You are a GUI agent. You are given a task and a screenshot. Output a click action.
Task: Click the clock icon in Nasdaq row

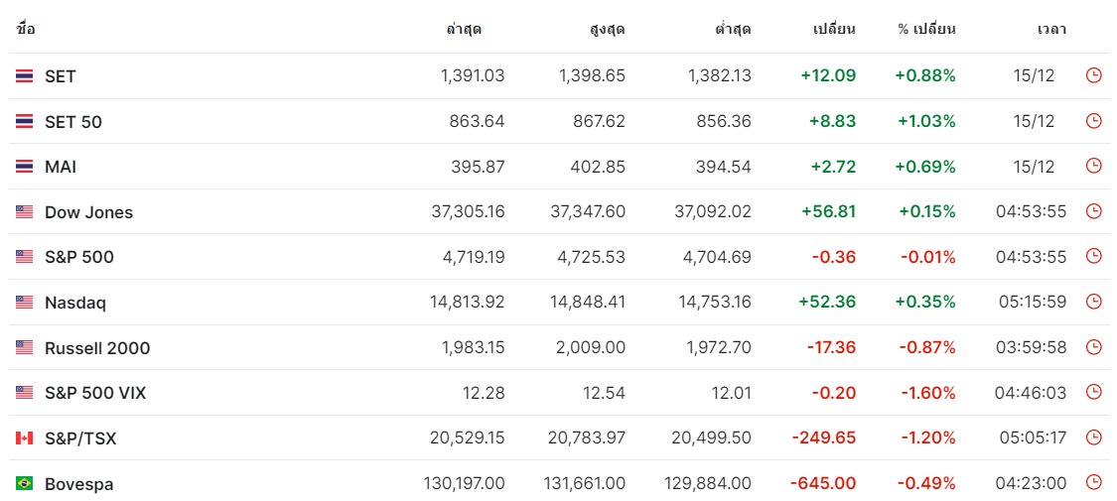1093,302
